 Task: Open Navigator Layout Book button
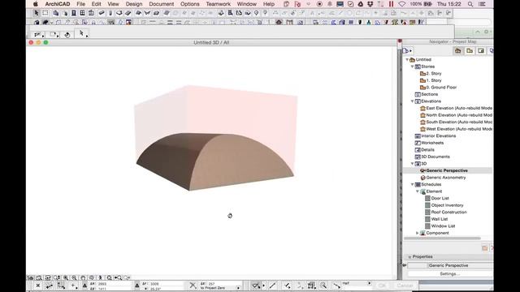pyautogui.click(x=481, y=50)
